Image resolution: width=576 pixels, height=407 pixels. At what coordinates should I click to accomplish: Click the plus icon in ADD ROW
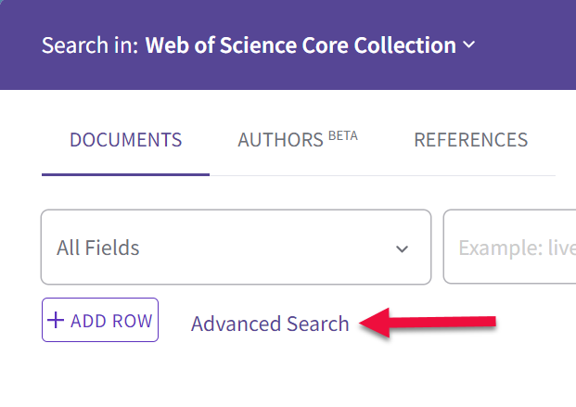pos(56,320)
